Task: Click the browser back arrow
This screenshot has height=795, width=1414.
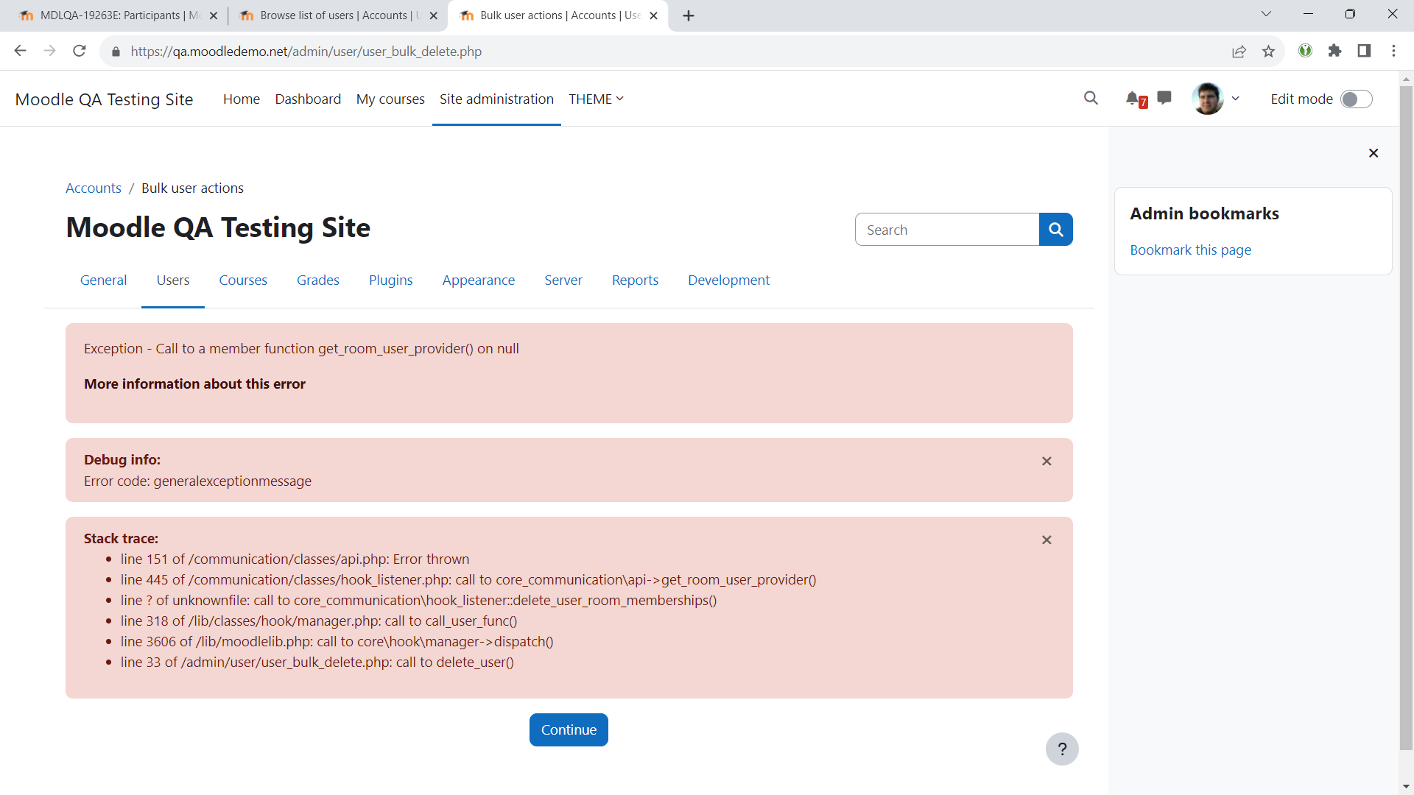Action: 20,51
